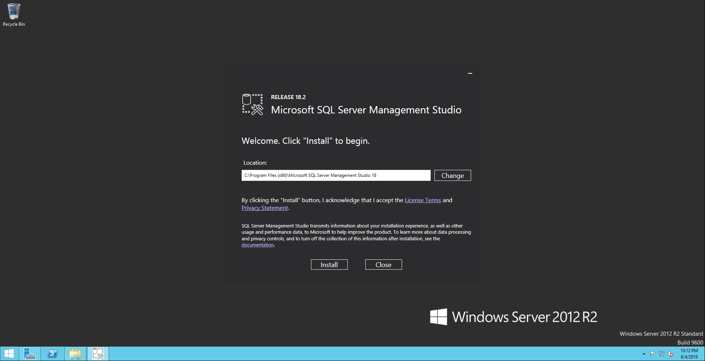Open Server Manager from the taskbar
The height and width of the screenshot is (361, 705).
pyautogui.click(x=29, y=354)
